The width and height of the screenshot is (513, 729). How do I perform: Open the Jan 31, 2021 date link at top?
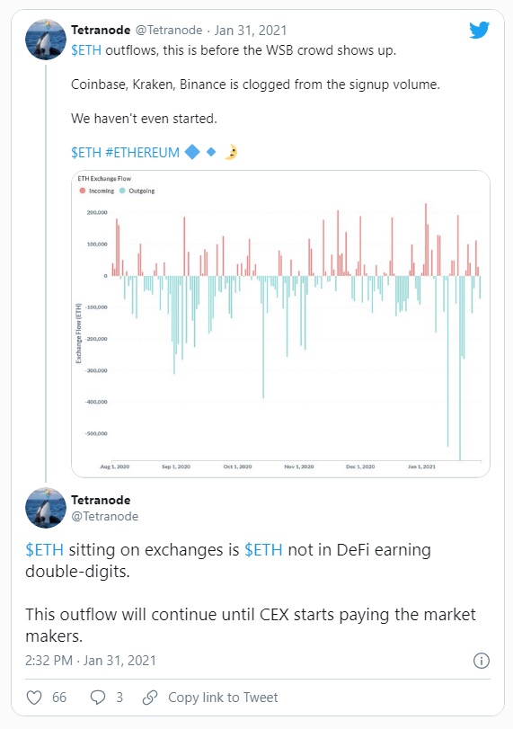pos(251,31)
